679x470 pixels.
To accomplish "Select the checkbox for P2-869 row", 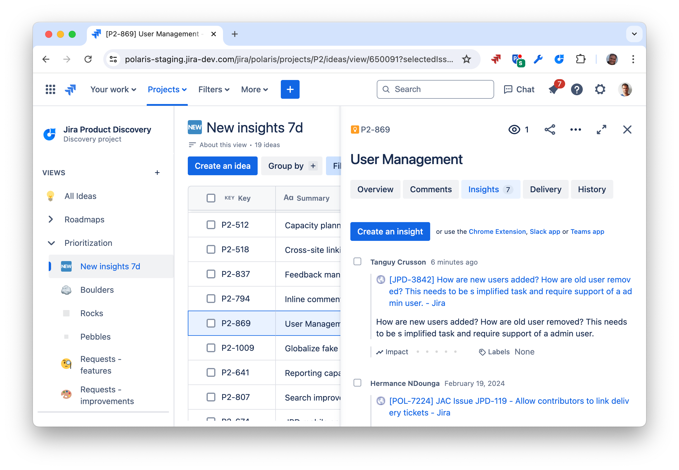I will click(211, 323).
